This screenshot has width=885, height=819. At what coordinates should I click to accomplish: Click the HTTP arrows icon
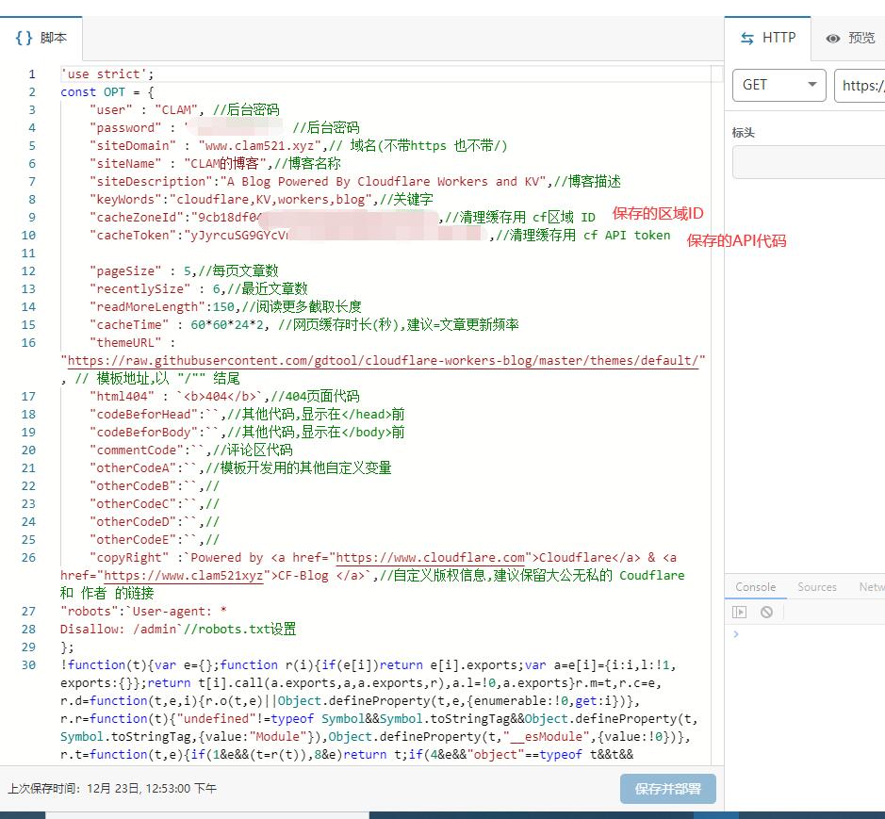coord(747,39)
